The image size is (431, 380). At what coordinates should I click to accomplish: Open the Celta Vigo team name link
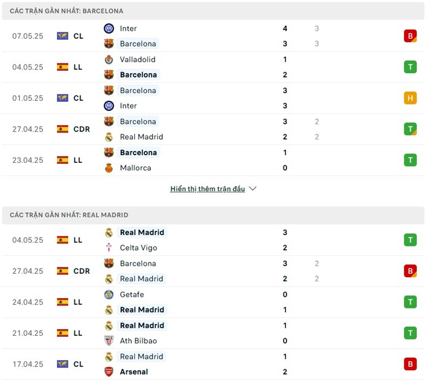[x=138, y=248]
